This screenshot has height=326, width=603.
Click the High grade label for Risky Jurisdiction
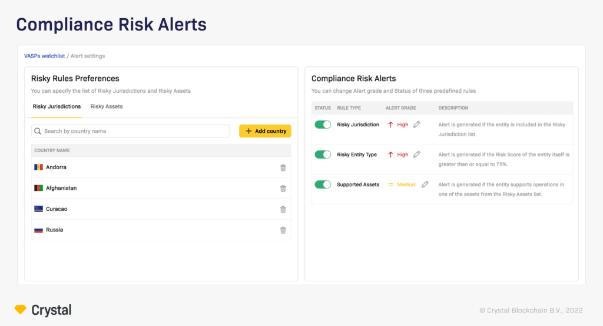(x=403, y=125)
